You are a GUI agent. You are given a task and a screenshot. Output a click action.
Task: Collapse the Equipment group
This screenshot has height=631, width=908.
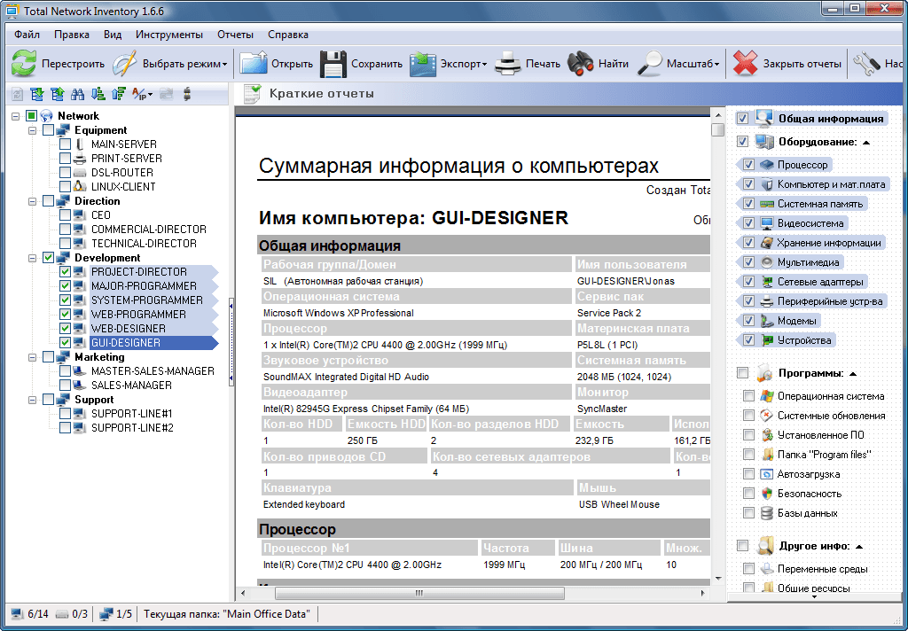pos(33,130)
